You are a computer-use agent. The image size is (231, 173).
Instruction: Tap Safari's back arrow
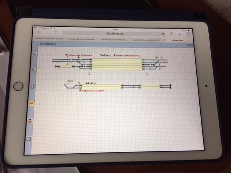coord(39,33)
